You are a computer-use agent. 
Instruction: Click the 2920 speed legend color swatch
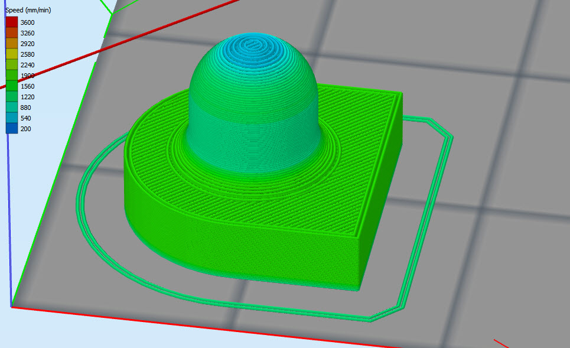[x=12, y=44]
